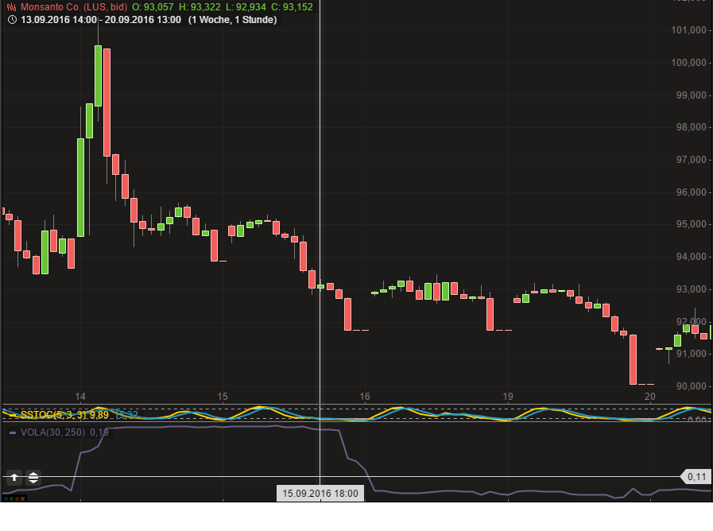Click the close value C: 93,152

[292, 7]
